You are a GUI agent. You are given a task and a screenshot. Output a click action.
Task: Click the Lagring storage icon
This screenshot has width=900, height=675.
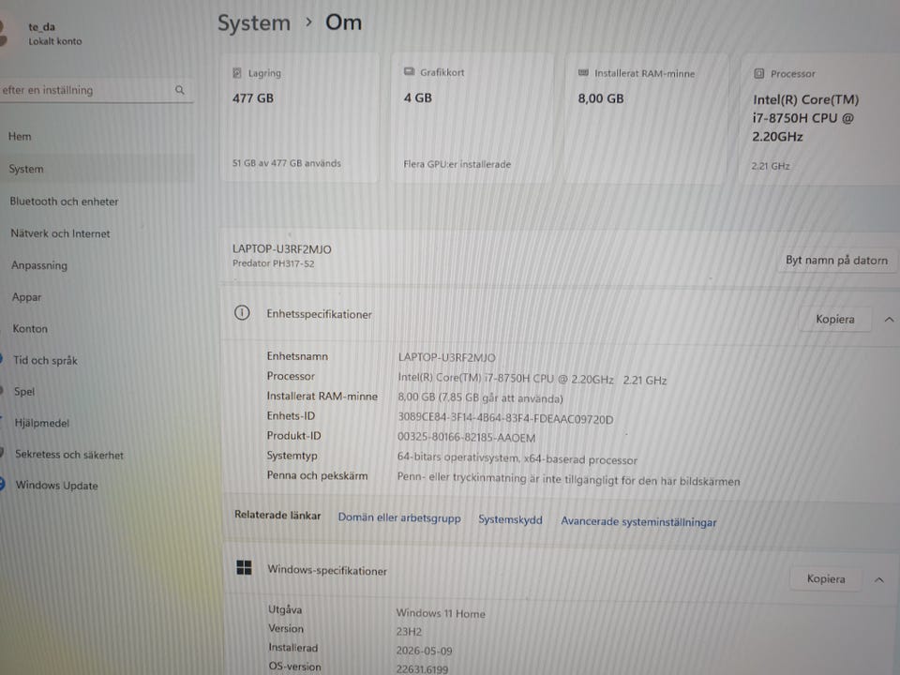coord(237,73)
